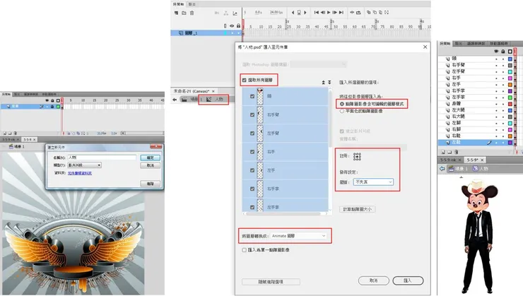Select the 未命名-21 (Canvas) document tab
523x296 pixels.
click(194, 91)
